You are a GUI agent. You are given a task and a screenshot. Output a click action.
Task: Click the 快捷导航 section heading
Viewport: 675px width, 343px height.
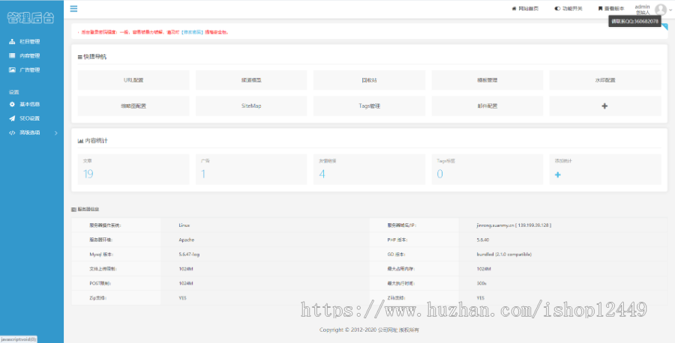[x=92, y=57]
